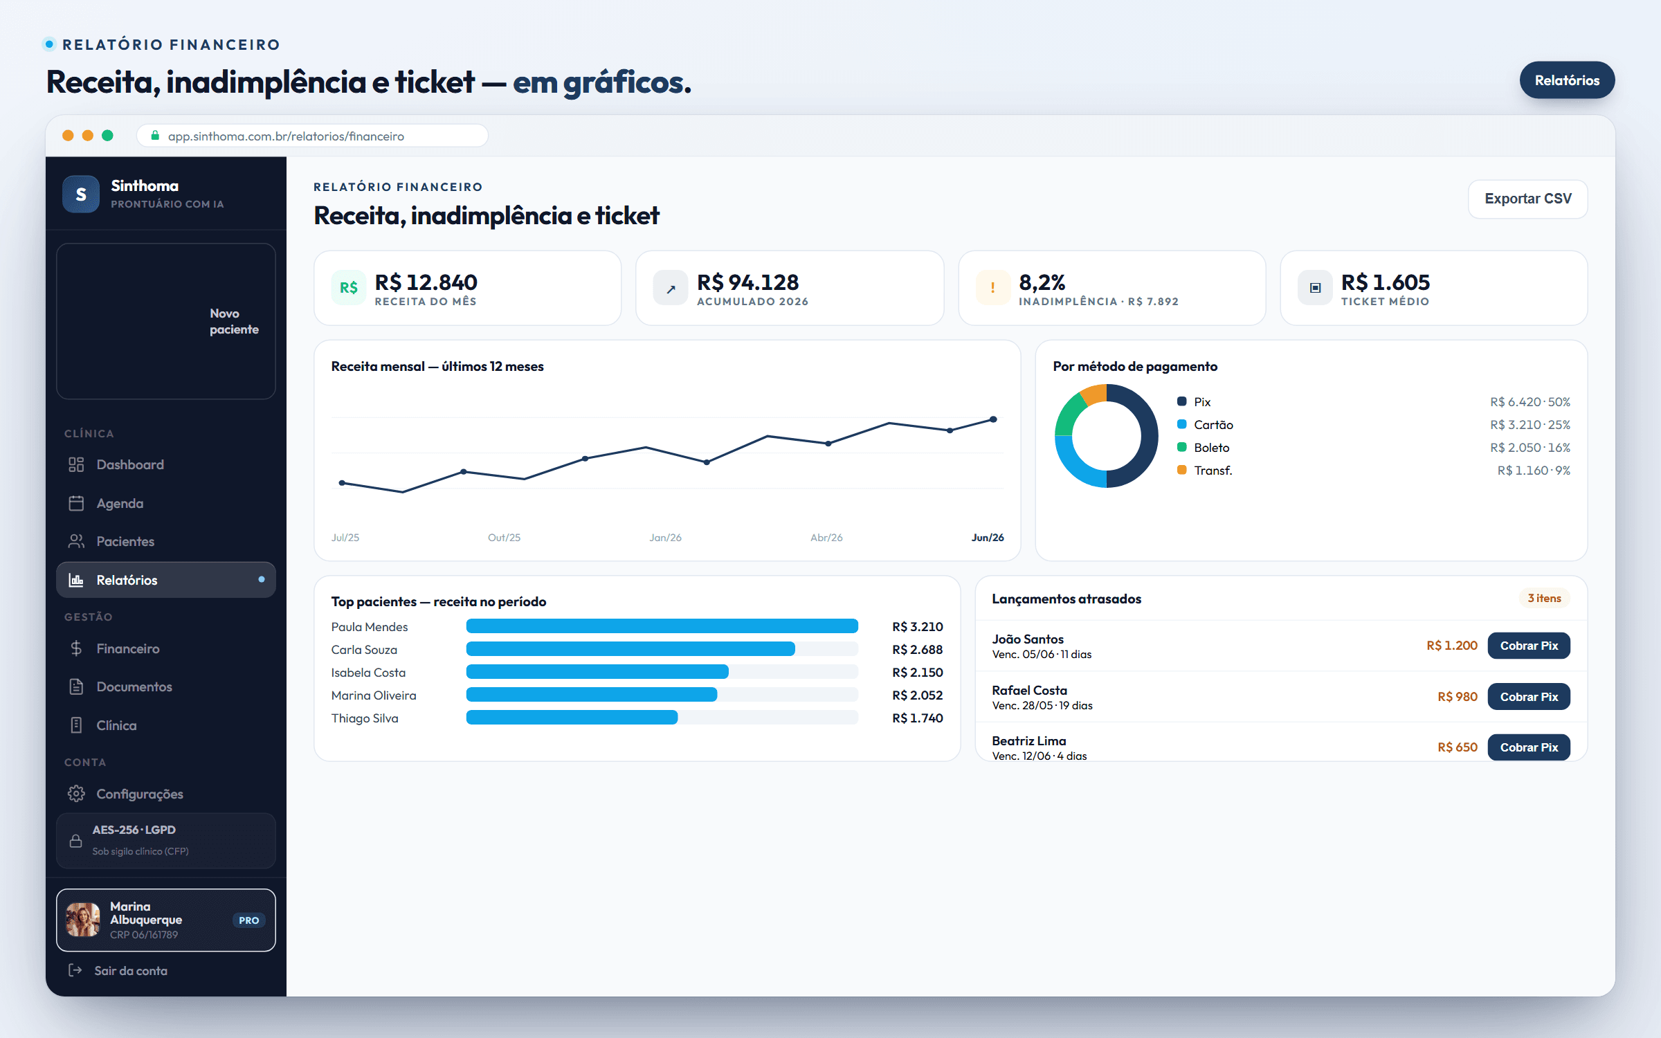Click the Boleto green legend swatch
This screenshot has width=1661, height=1038.
1182,447
